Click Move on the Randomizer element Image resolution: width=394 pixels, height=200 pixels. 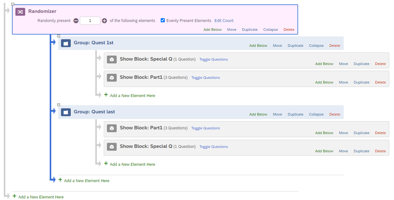[x=232, y=30]
